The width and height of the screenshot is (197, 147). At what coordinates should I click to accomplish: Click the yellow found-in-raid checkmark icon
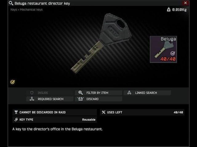pos(12,82)
